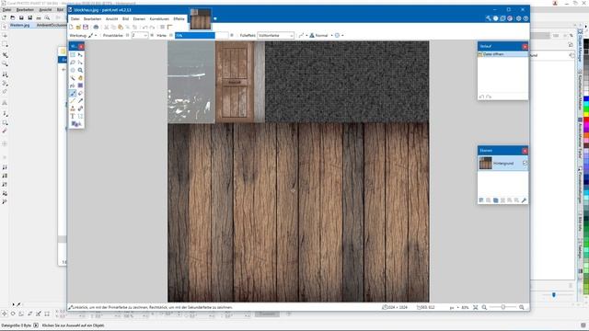Toggle the History window clock icon
Image resolution: width=589 pixels, height=331 pixels.
[x=495, y=18]
